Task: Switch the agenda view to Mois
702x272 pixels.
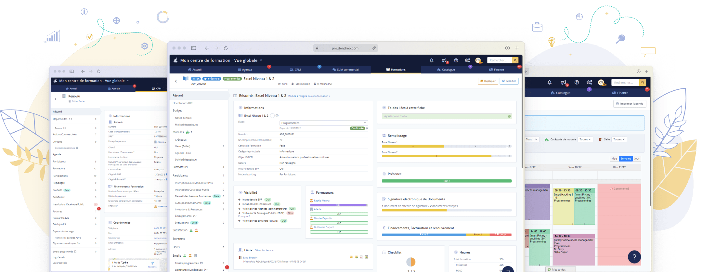Action: (x=614, y=159)
